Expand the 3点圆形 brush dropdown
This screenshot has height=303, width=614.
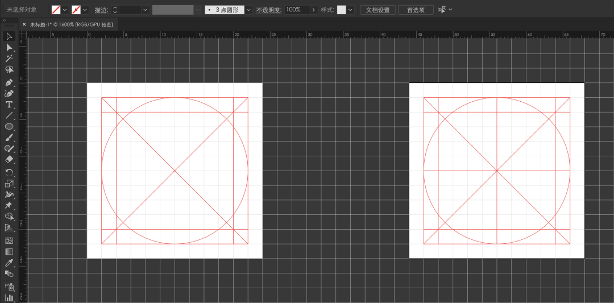(249, 10)
